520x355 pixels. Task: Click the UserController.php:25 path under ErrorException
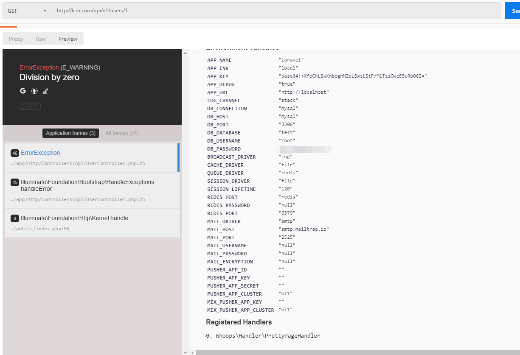coord(78,163)
